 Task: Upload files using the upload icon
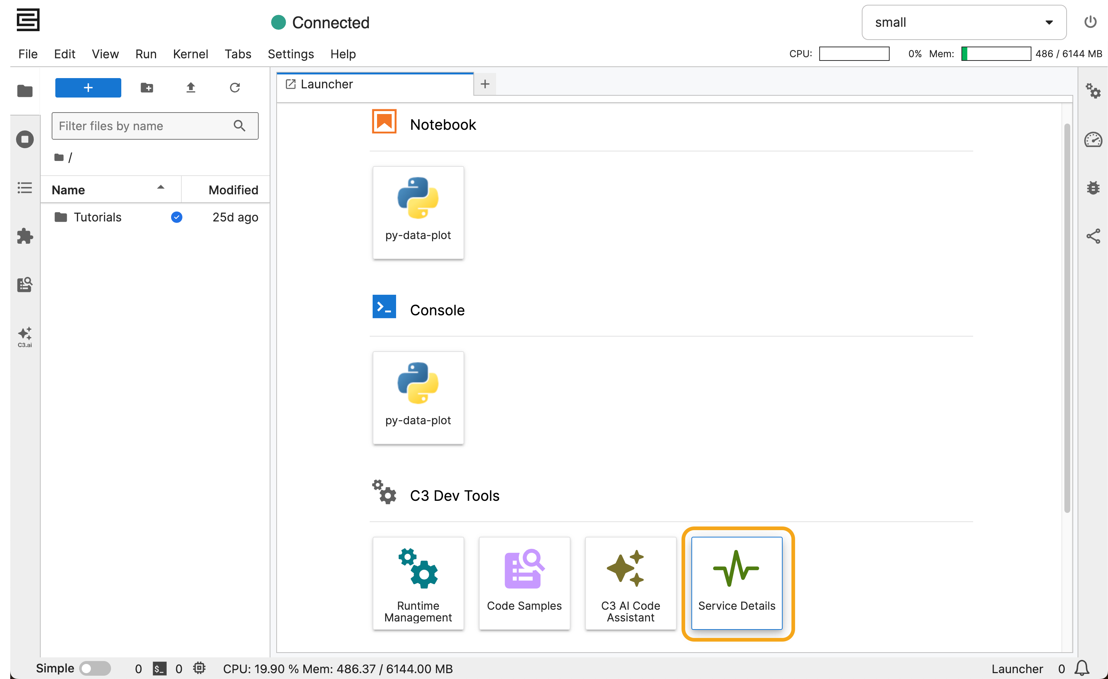190,87
